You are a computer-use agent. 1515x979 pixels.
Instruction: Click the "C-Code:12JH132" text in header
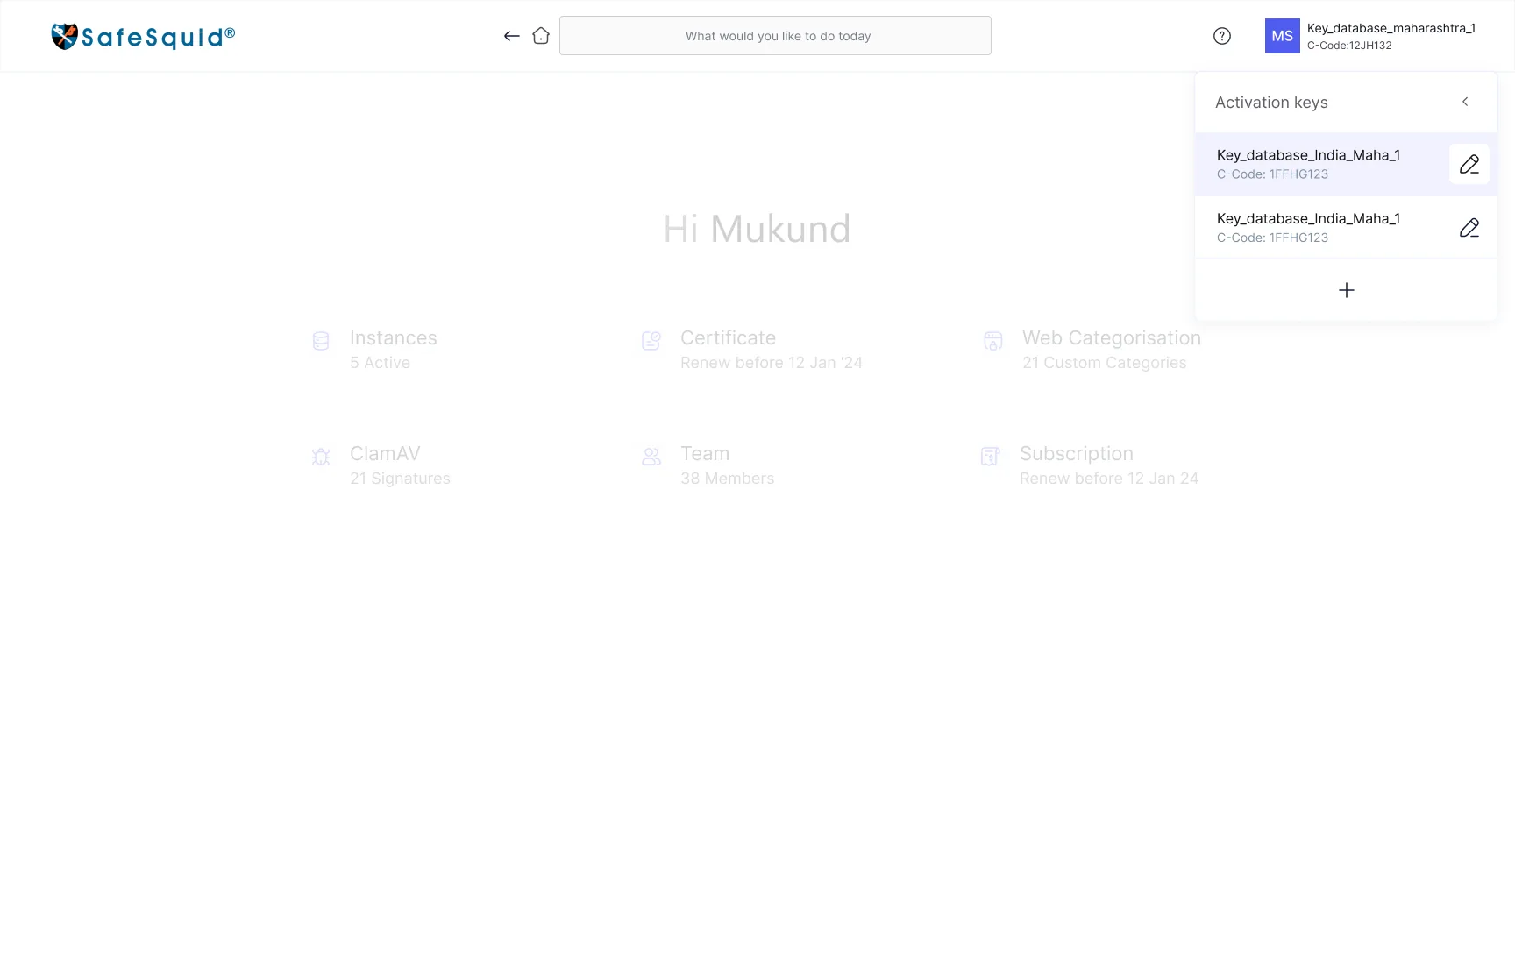(x=1349, y=46)
